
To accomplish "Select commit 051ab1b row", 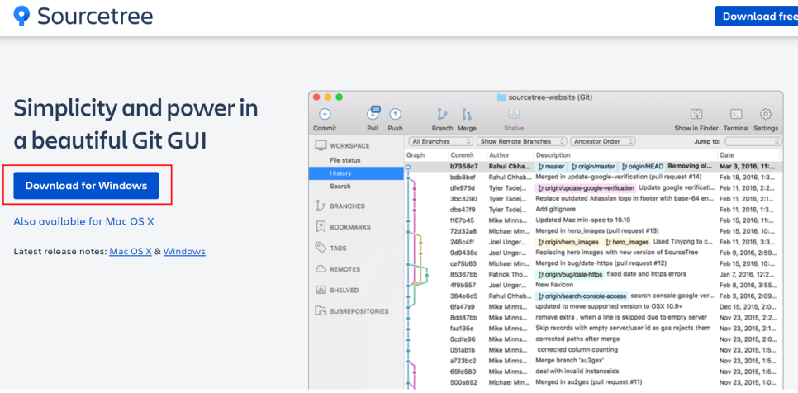I will coord(592,350).
